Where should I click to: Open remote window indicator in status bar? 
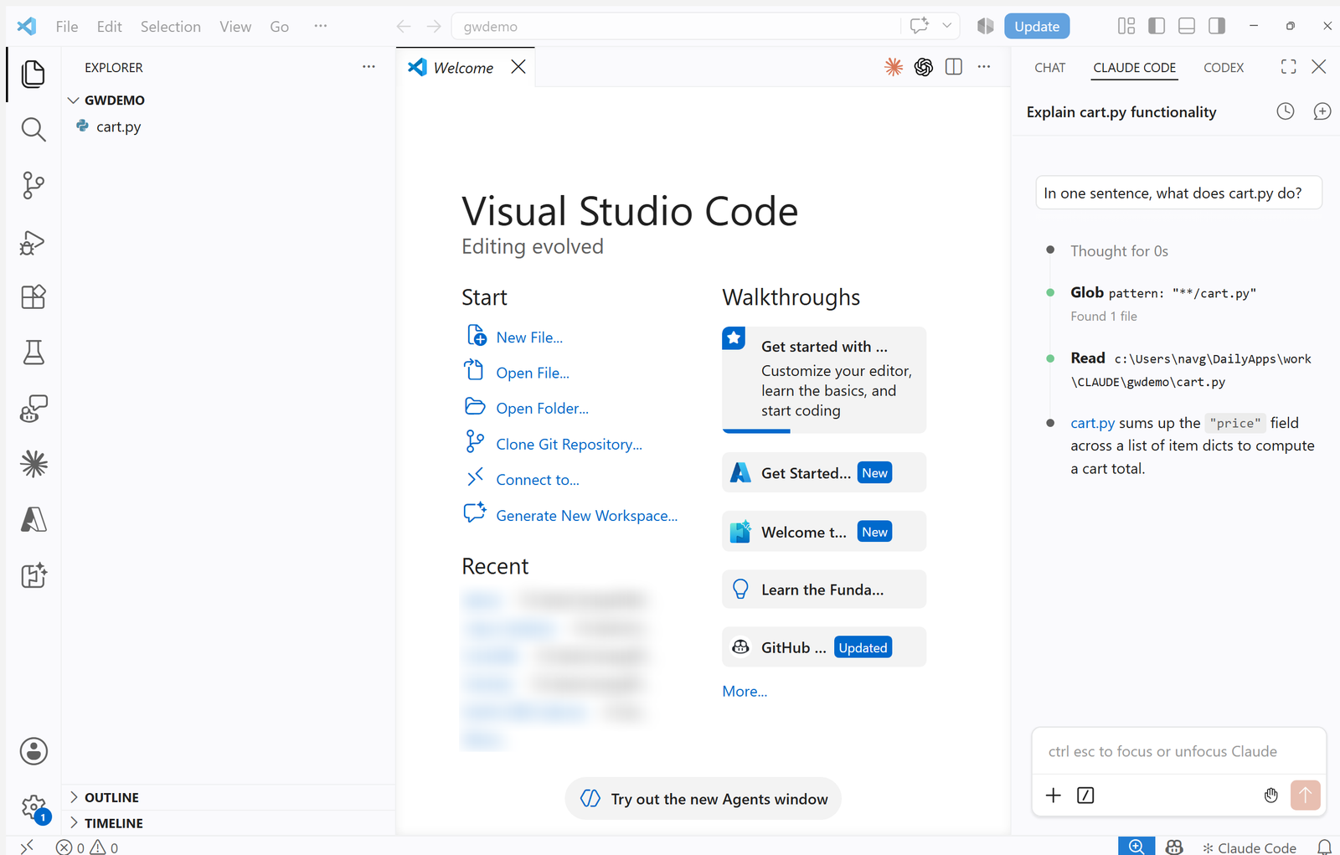pos(27,847)
